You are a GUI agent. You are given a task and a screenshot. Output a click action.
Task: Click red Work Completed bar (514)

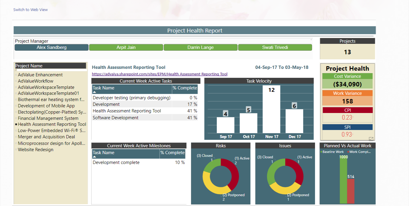(x=351, y=191)
